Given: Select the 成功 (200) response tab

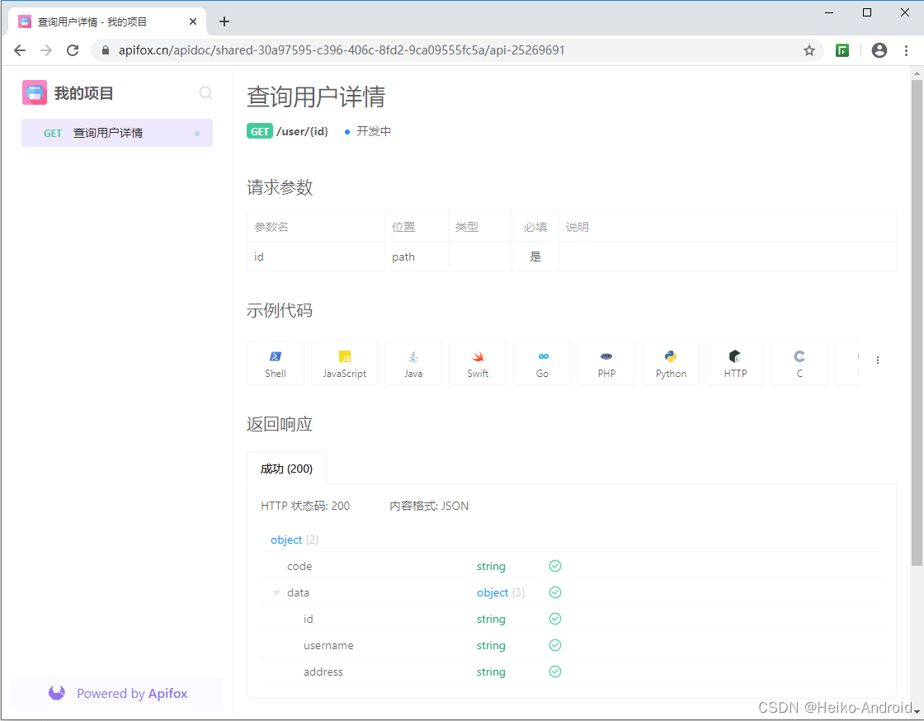Looking at the screenshot, I should click(286, 469).
